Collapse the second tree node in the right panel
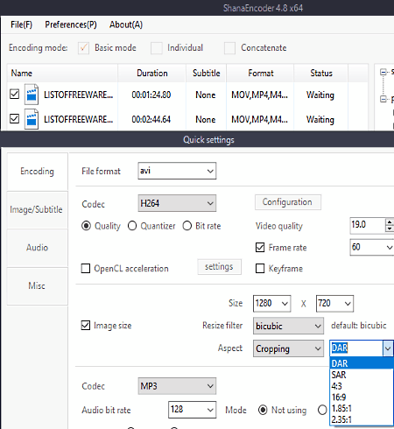Image resolution: width=394 pixels, height=429 pixels. tap(383, 99)
